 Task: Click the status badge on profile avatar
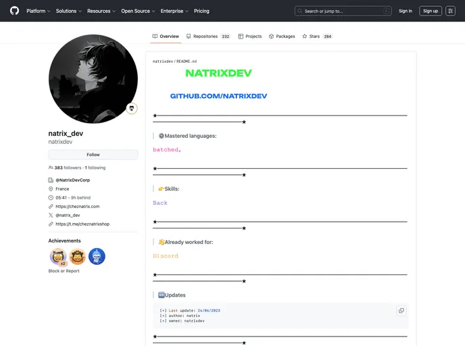[x=131, y=108]
